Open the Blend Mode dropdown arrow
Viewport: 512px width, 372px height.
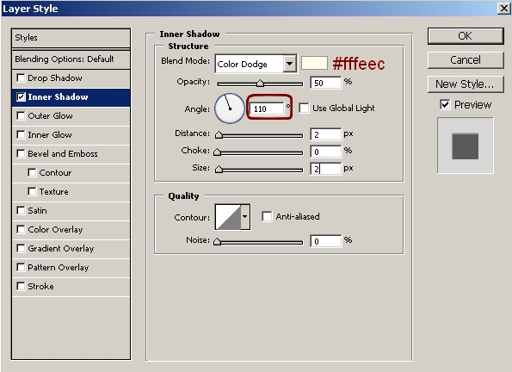[x=290, y=64]
